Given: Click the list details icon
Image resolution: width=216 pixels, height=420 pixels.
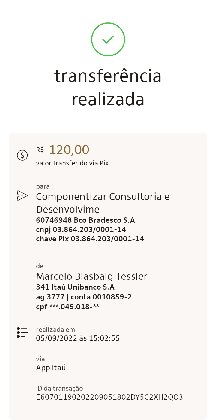Looking at the screenshot, I should click(22, 332).
